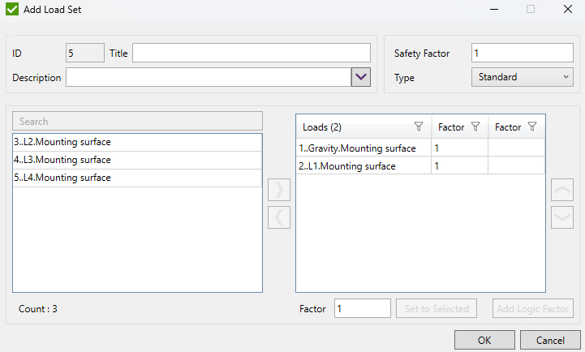Screen dimensions: 585x352
Task: Focus the Safety Factor input field
Action: 522,53
